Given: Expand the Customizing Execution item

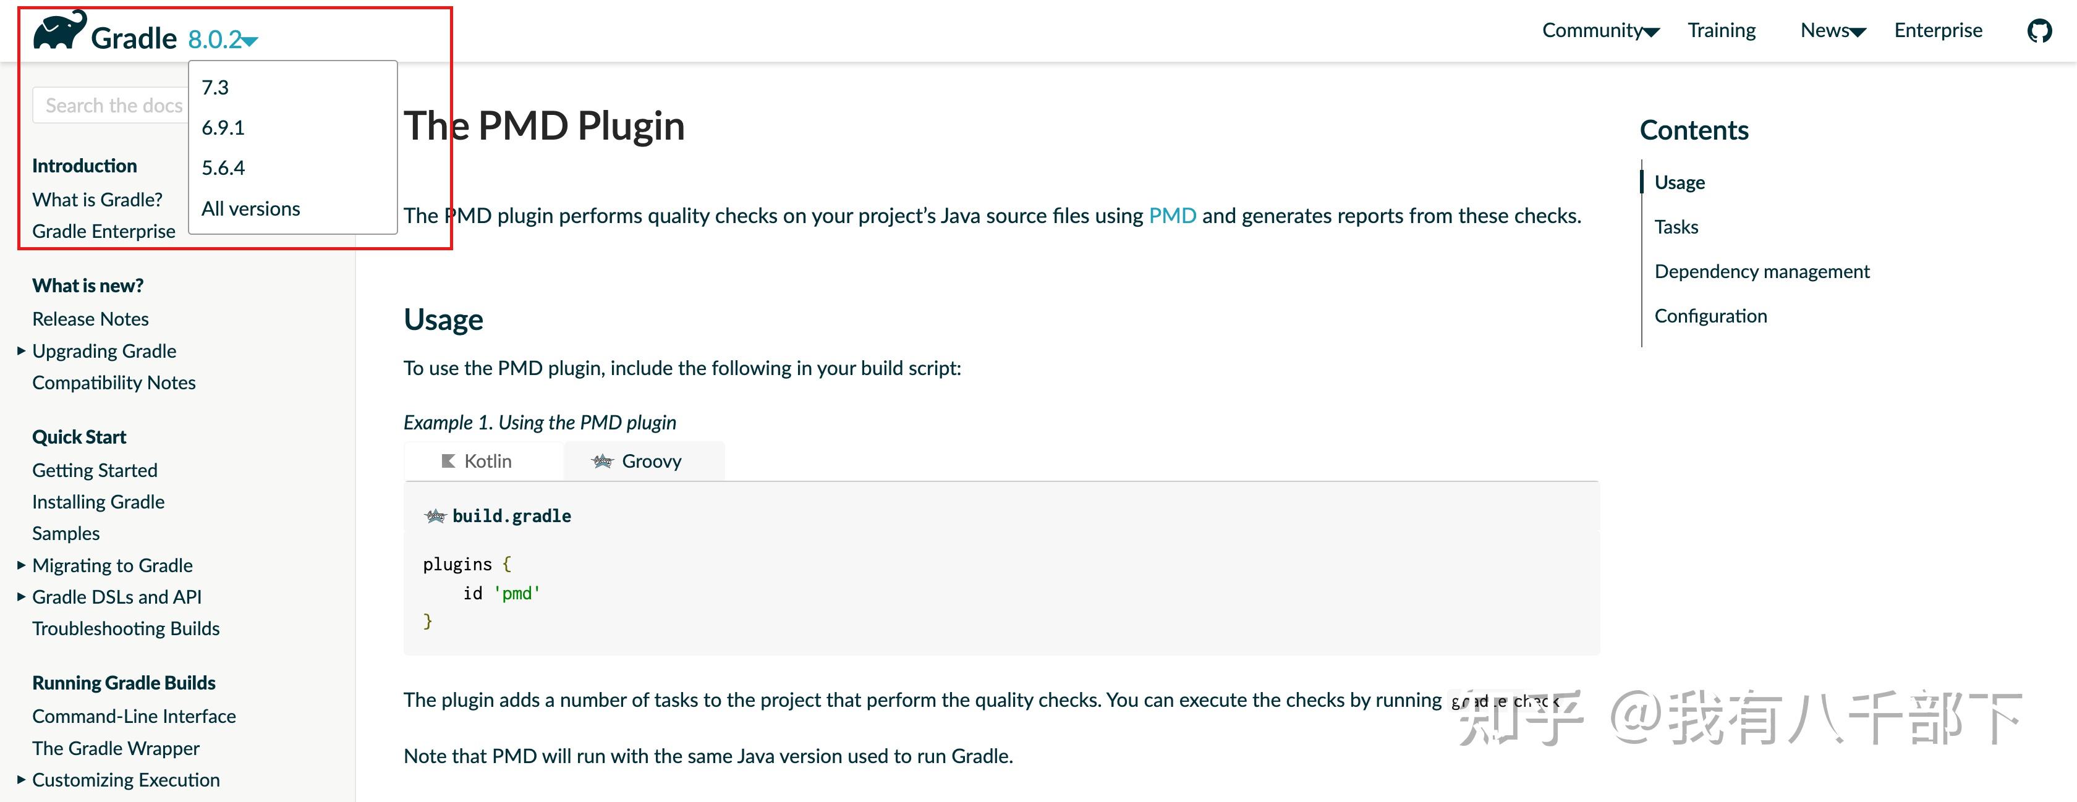Looking at the screenshot, I should click(21, 779).
